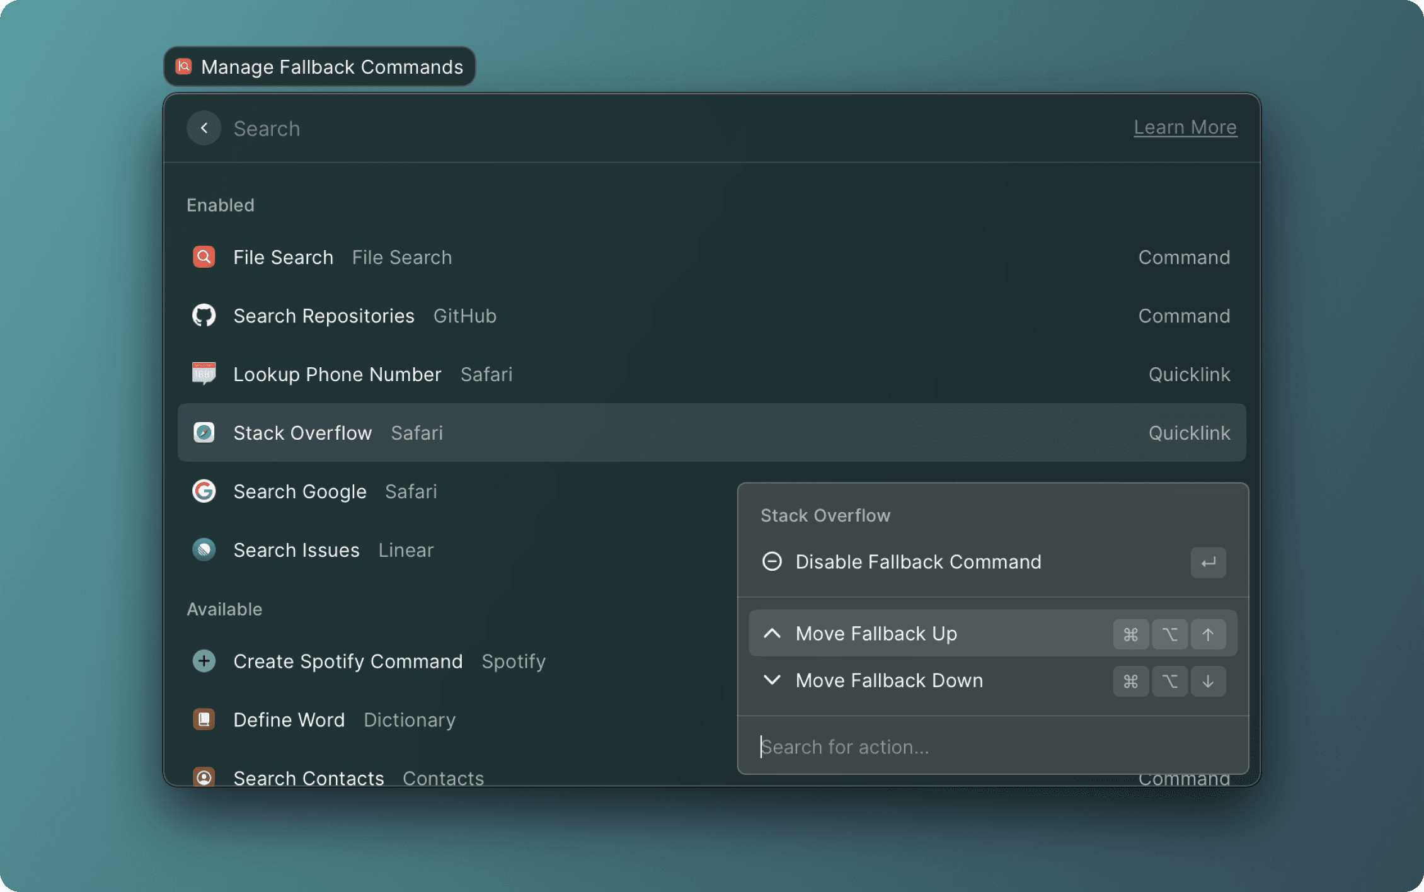The width and height of the screenshot is (1424, 892).
Task: Select the Move Fallback Up action
Action: pyautogui.click(x=877, y=634)
